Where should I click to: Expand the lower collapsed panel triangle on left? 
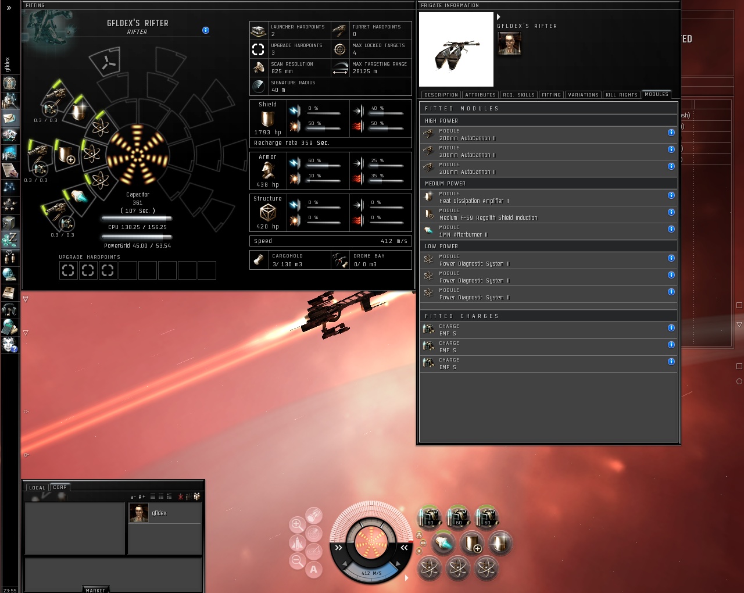(x=26, y=333)
